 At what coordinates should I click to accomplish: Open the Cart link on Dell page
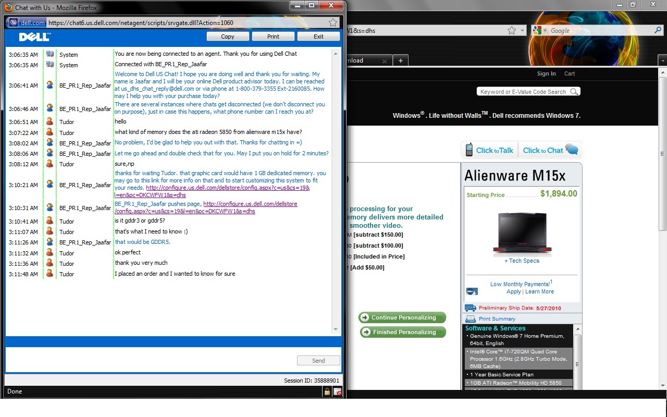(x=570, y=73)
